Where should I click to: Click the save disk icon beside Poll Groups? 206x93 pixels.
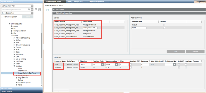pos(48,10)
